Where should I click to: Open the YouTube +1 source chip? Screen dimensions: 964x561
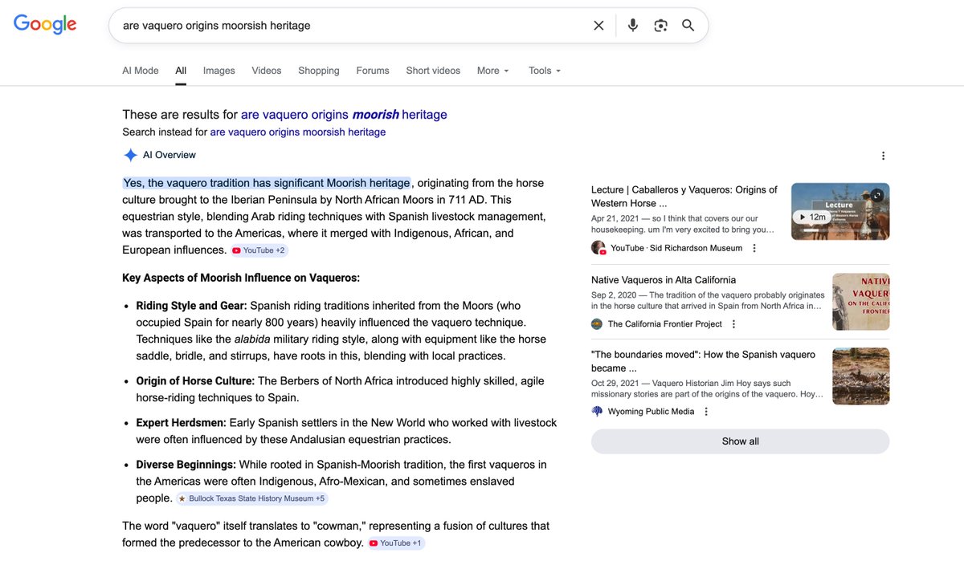(x=395, y=543)
